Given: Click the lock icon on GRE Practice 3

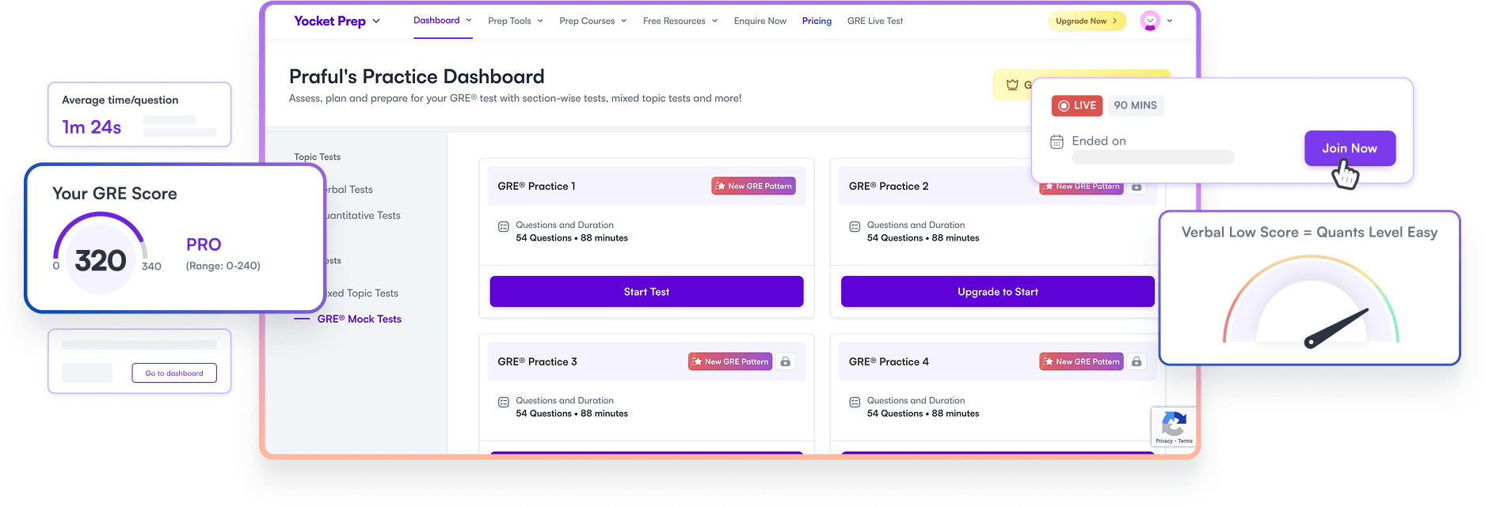Looking at the screenshot, I should click(786, 362).
